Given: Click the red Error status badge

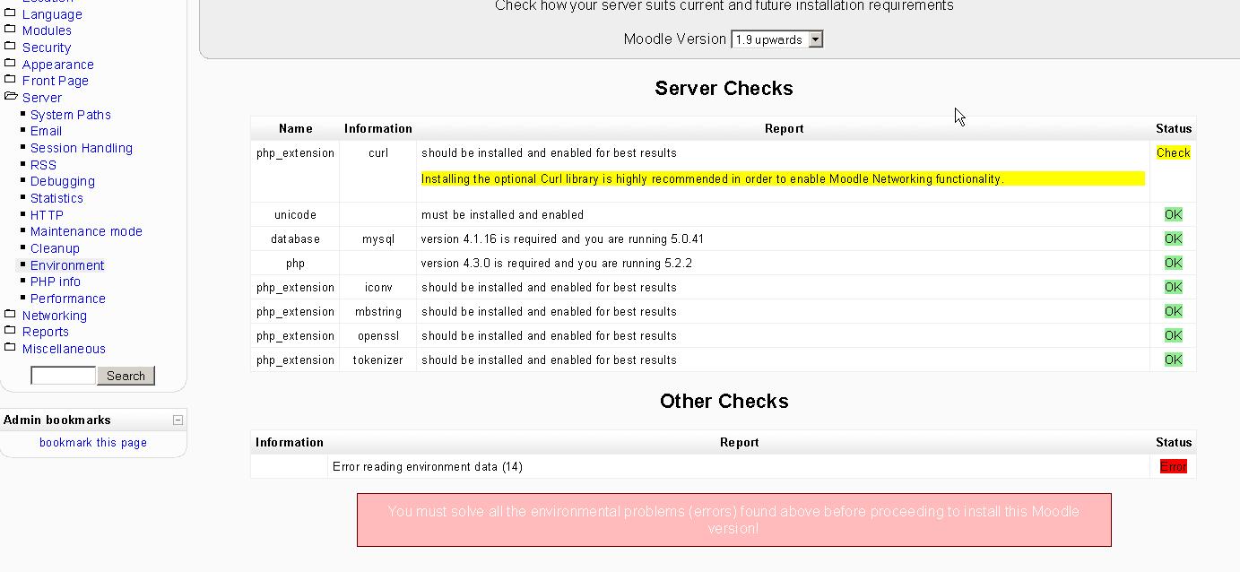Looking at the screenshot, I should pyautogui.click(x=1173, y=467).
